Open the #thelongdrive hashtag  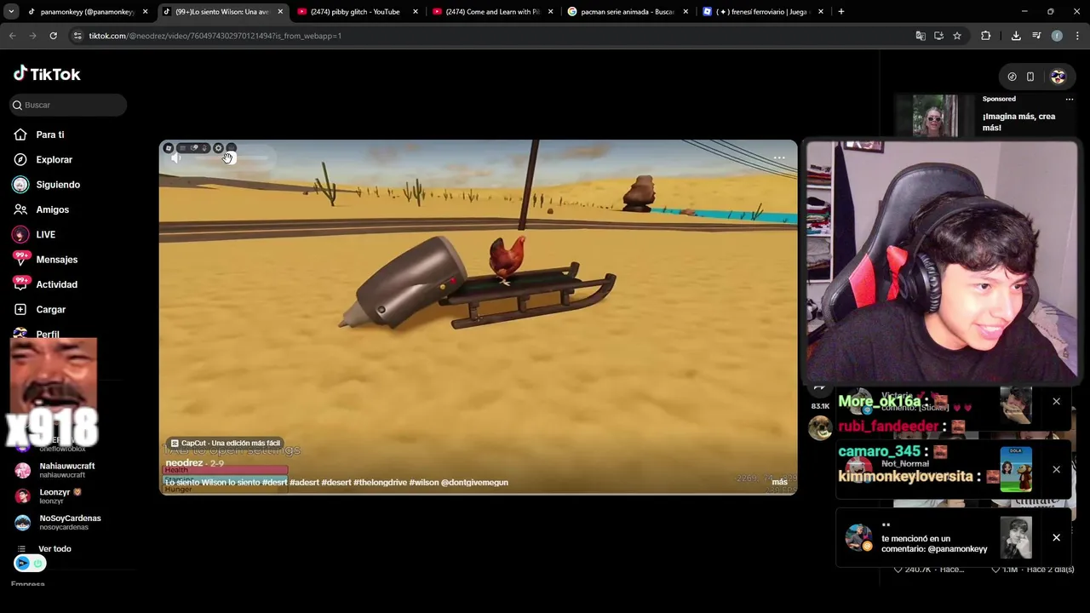coord(380,482)
